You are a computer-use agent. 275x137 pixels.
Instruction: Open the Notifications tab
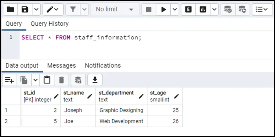103,66
